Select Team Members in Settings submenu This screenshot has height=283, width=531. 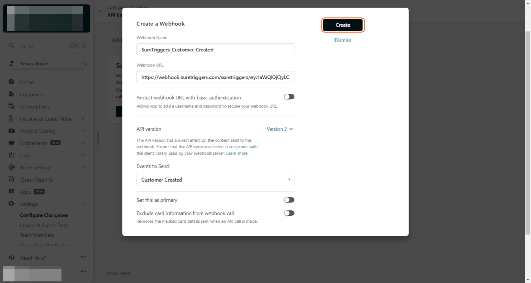click(x=37, y=235)
